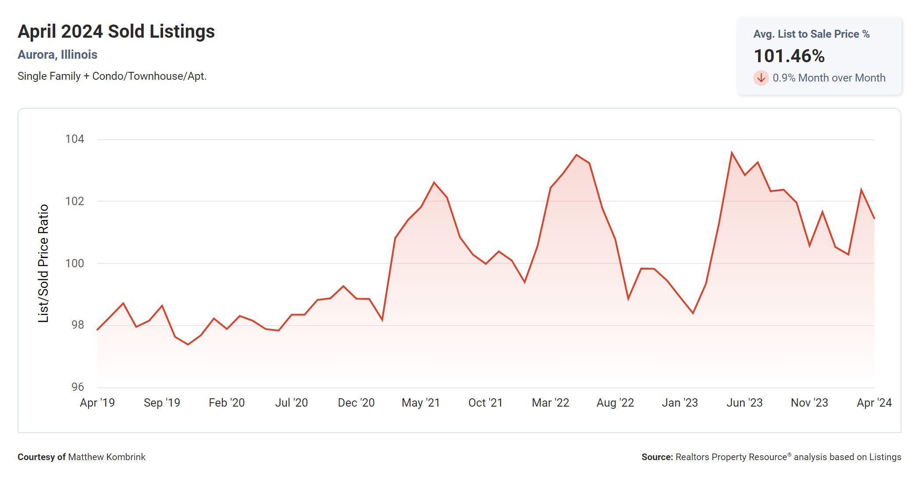Click the April 2024 Sold Listings title
The width and height of the screenshot is (919, 482).
(x=116, y=32)
